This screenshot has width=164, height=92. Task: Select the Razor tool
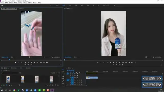(63, 76)
